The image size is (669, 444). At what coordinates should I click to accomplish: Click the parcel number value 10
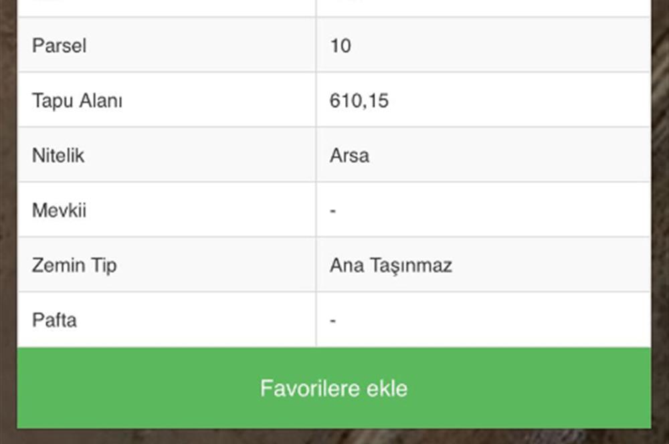[x=341, y=45]
